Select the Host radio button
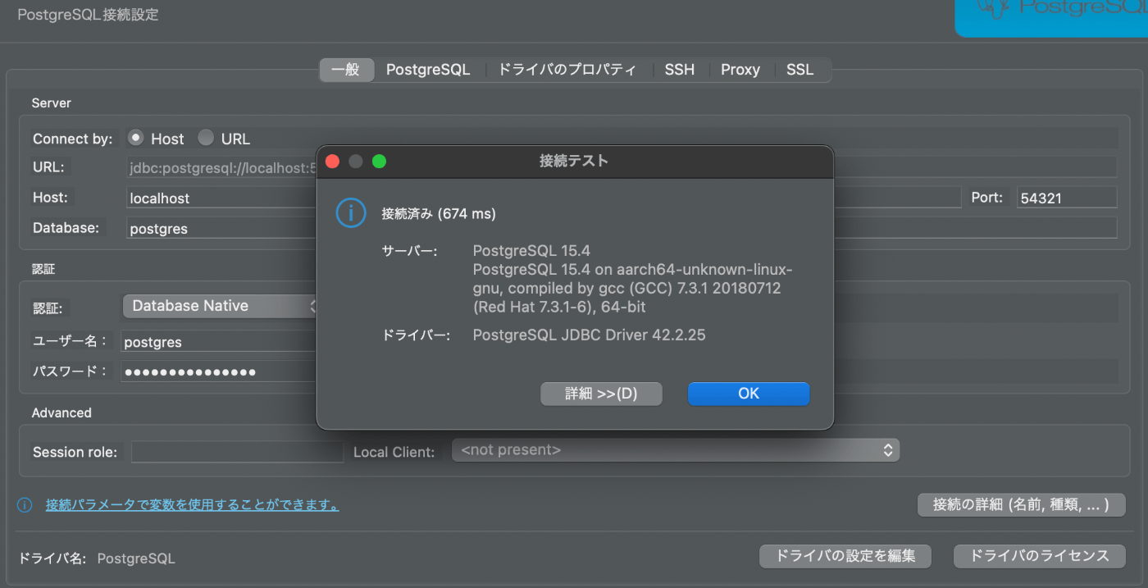Screen dimensions: 1148x588 point(136,138)
